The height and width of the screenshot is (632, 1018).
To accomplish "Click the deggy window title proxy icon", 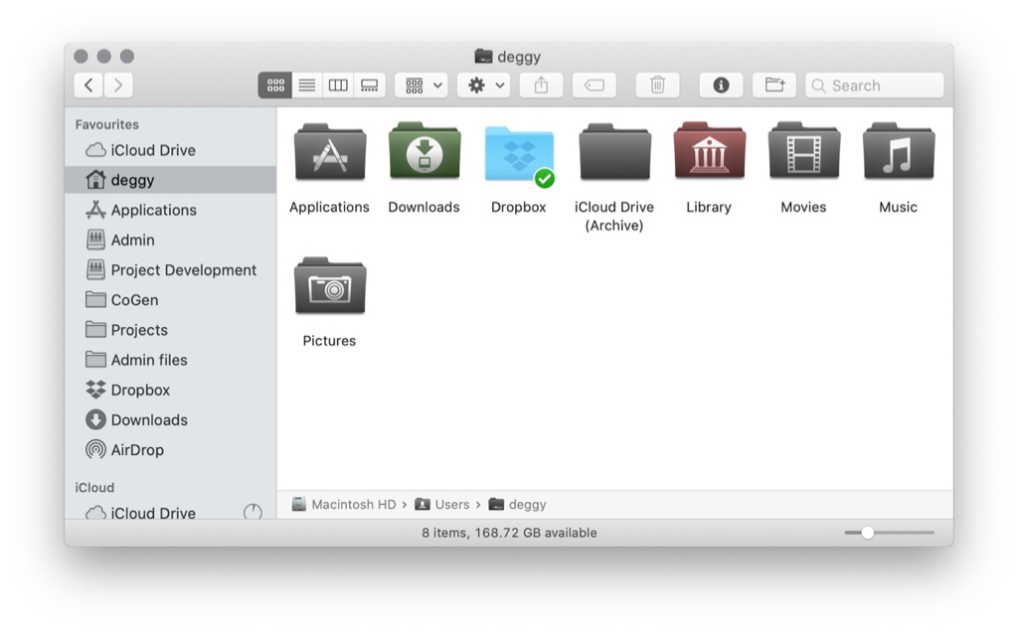I will (x=483, y=57).
